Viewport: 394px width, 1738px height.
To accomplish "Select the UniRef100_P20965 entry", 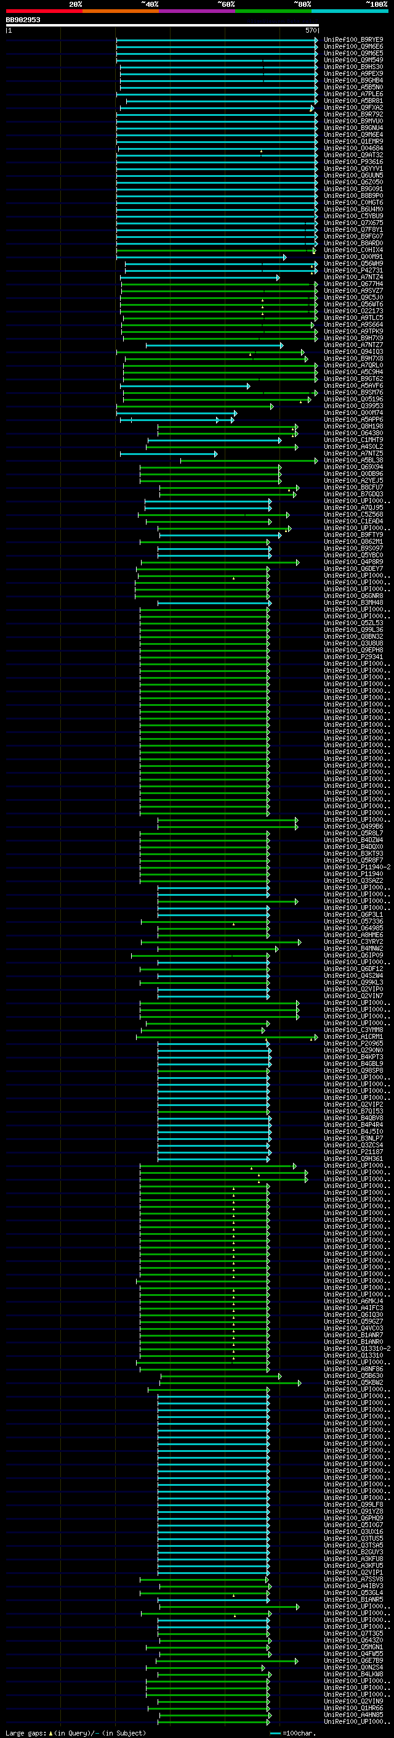I will click(x=353, y=1043).
